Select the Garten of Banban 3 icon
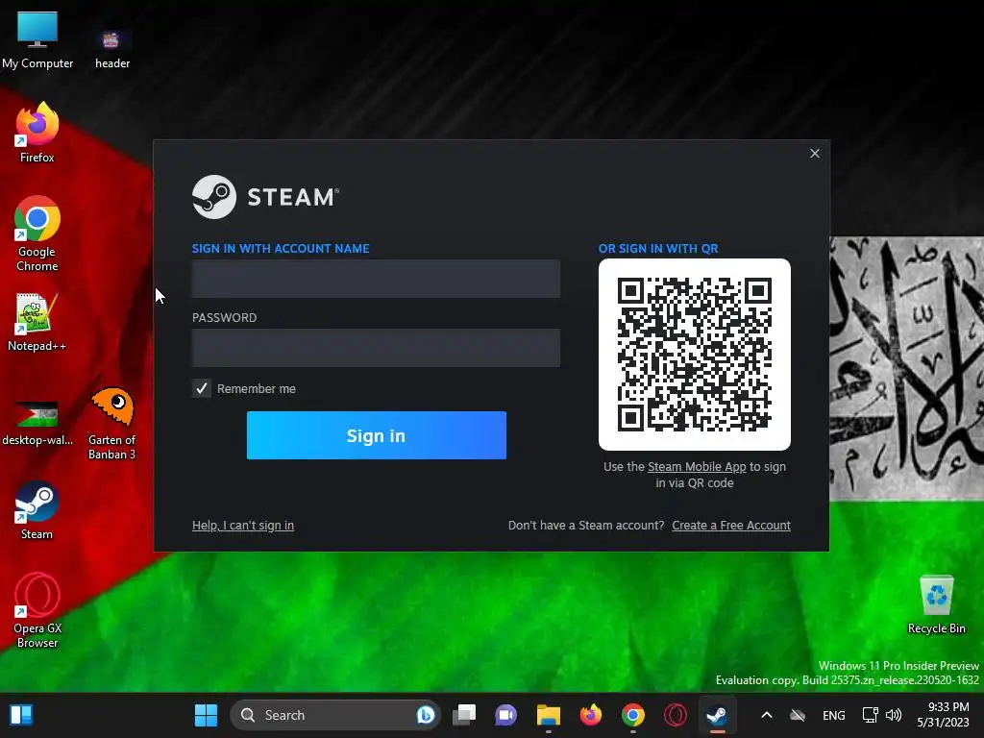Image resolution: width=984 pixels, height=738 pixels. 111,423
